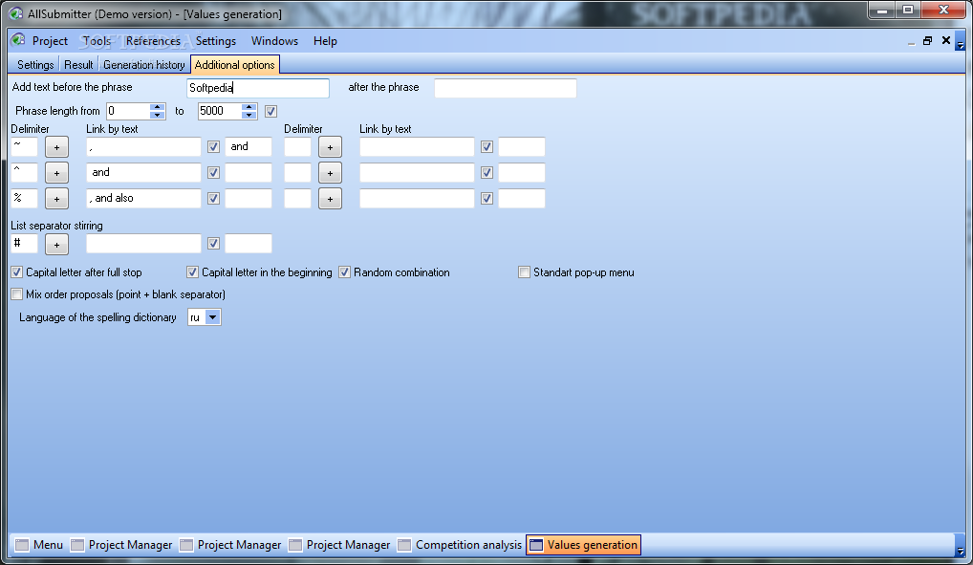The image size is (973, 565).
Task: Open the References menu
Action: click(153, 41)
